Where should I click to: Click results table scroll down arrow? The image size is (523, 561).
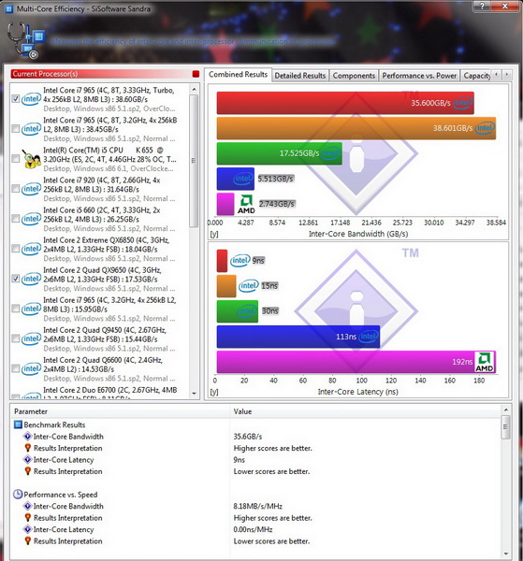coord(505,554)
